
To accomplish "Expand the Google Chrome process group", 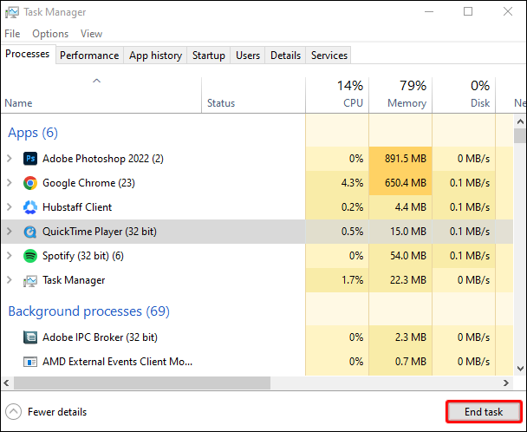I will click(x=10, y=183).
